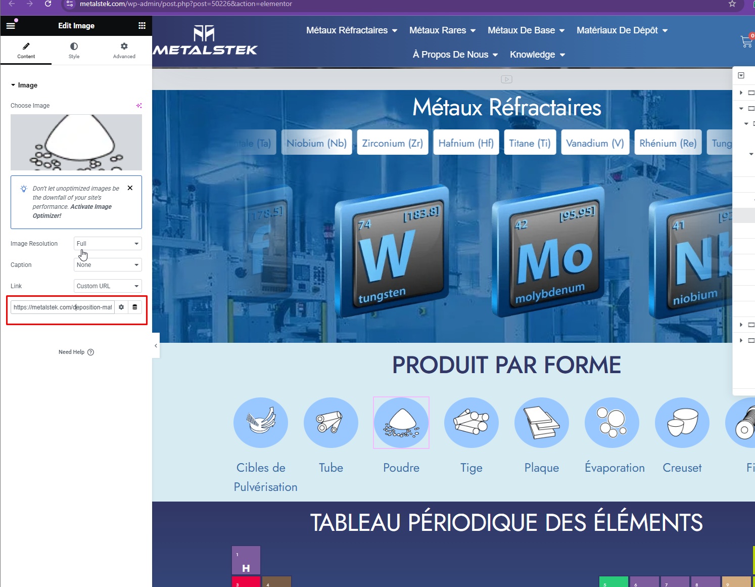The image size is (755, 587).
Task: Collapse the Elementor side panel
Action: coord(156,345)
